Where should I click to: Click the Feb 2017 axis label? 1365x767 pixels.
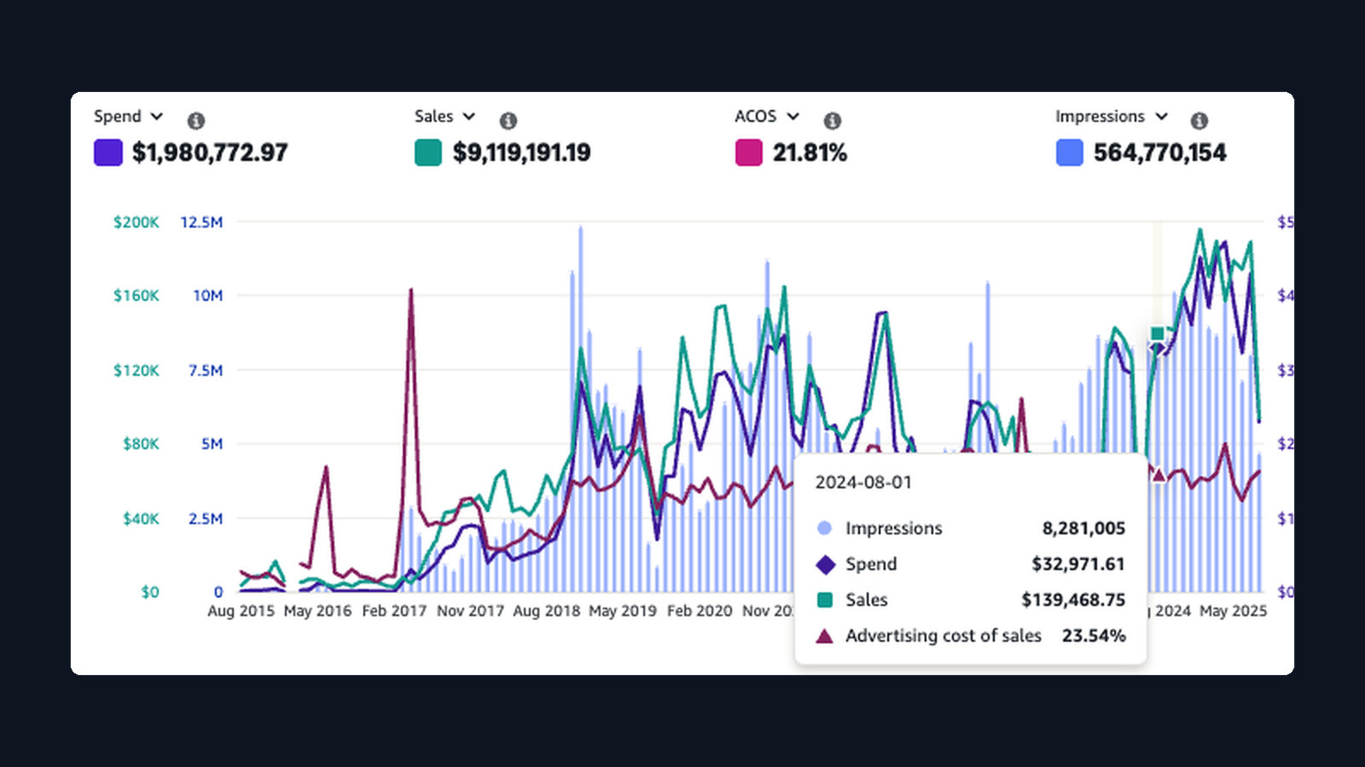[x=394, y=611]
